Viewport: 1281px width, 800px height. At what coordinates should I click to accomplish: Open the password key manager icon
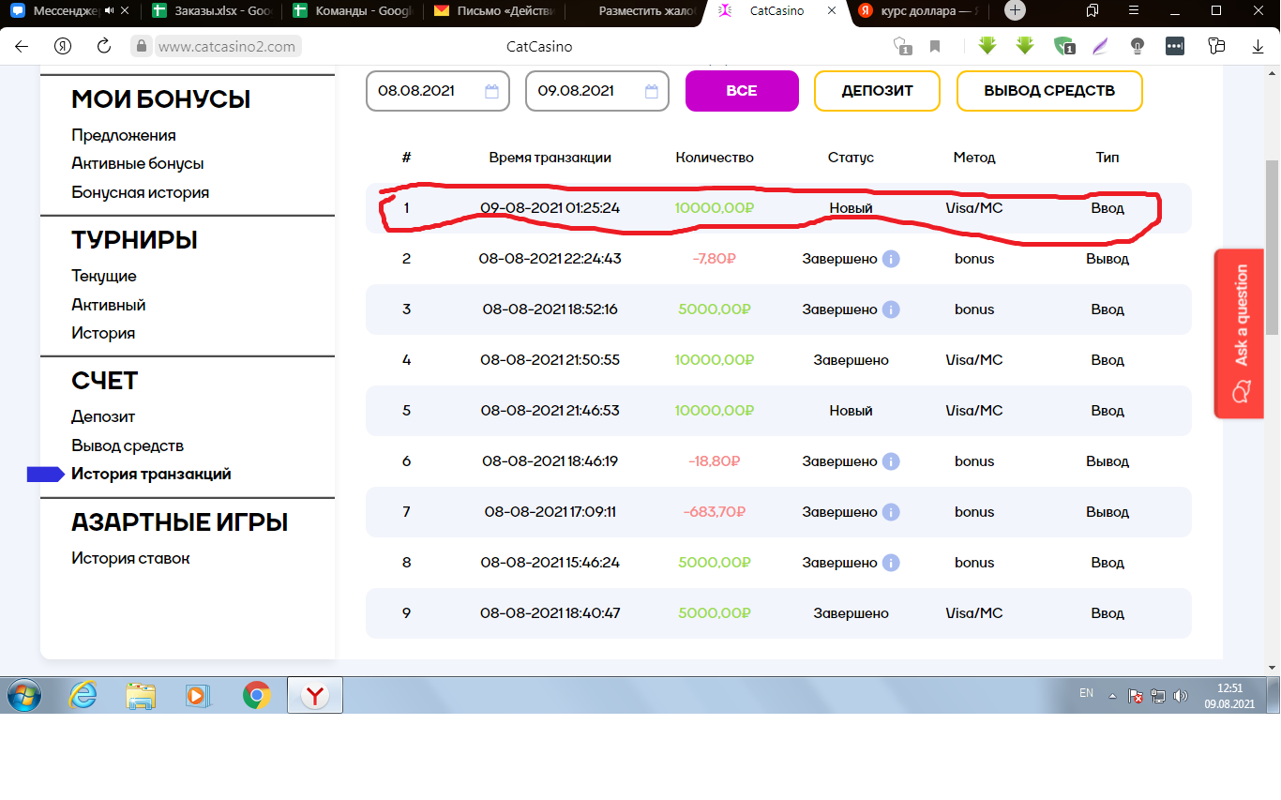pos(1217,45)
